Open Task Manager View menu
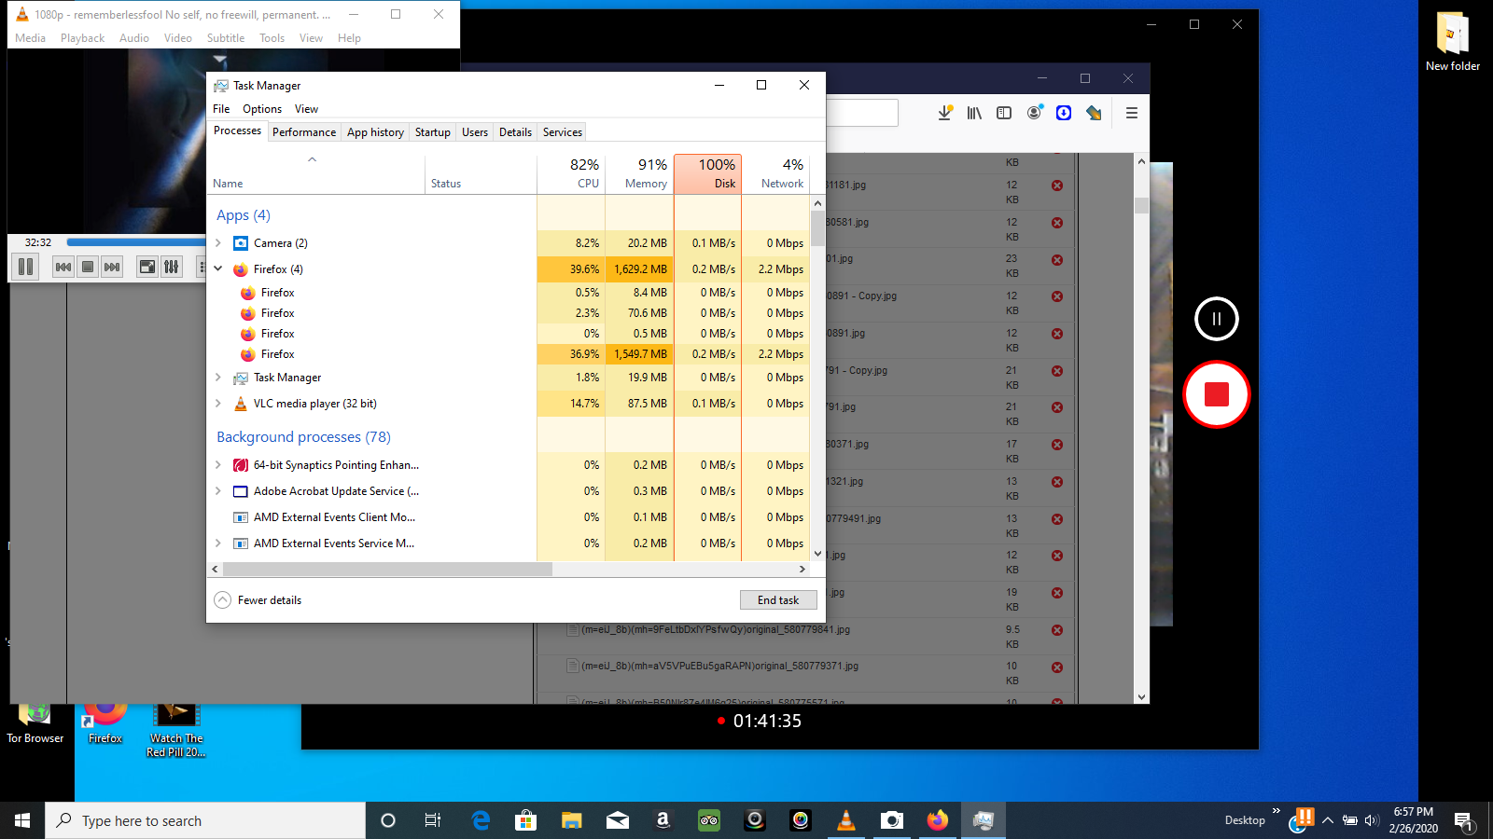The image size is (1493, 839). coord(306,109)
